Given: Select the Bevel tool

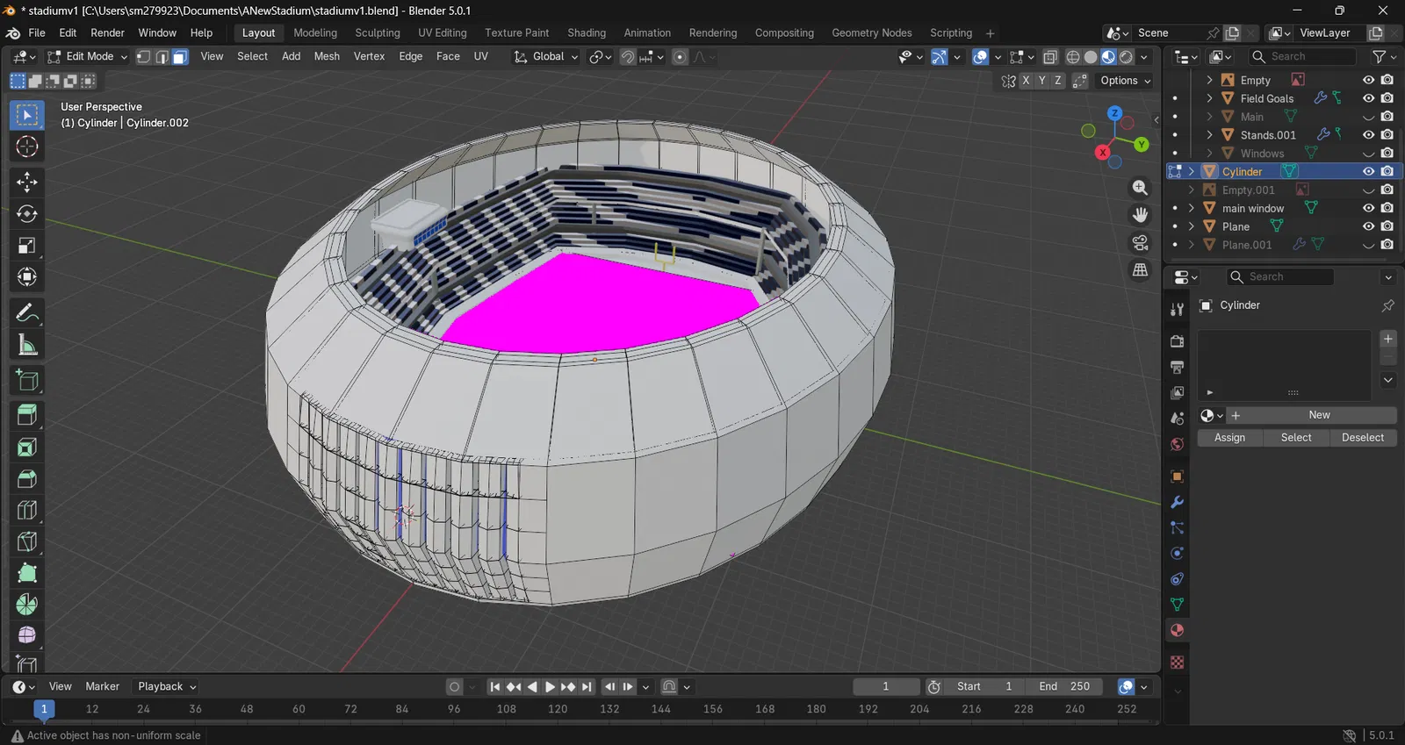Looking at the screenshot, I should pos(27,479).
